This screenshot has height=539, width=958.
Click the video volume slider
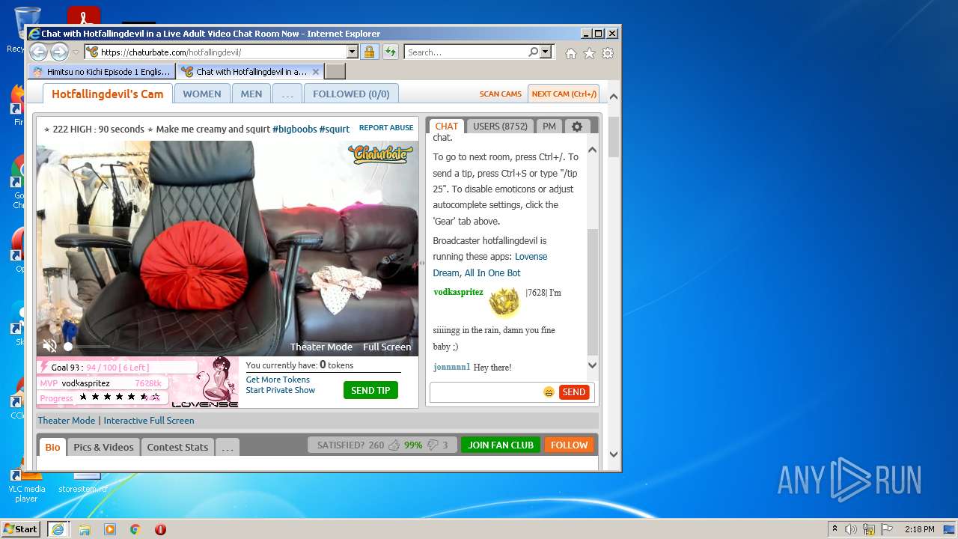coord(86,346)
